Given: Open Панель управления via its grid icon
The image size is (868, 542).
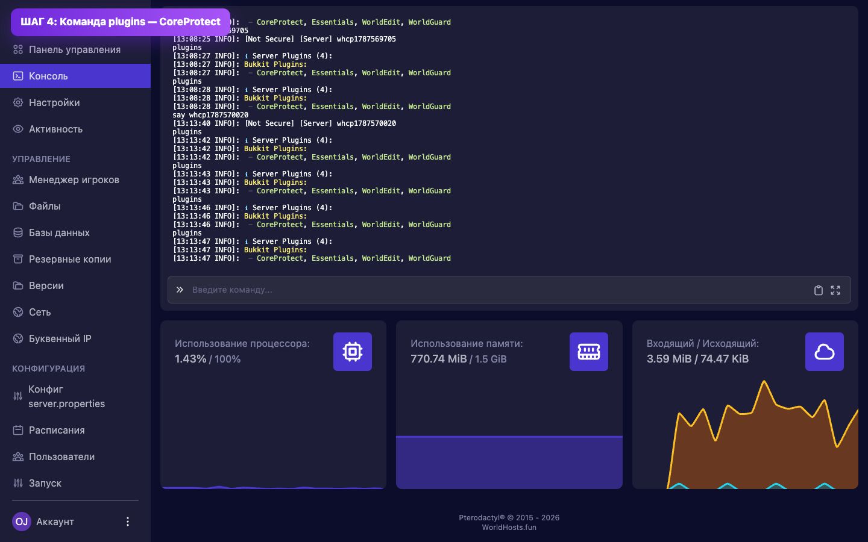Looking at the screenshot, I should point(18,49).
